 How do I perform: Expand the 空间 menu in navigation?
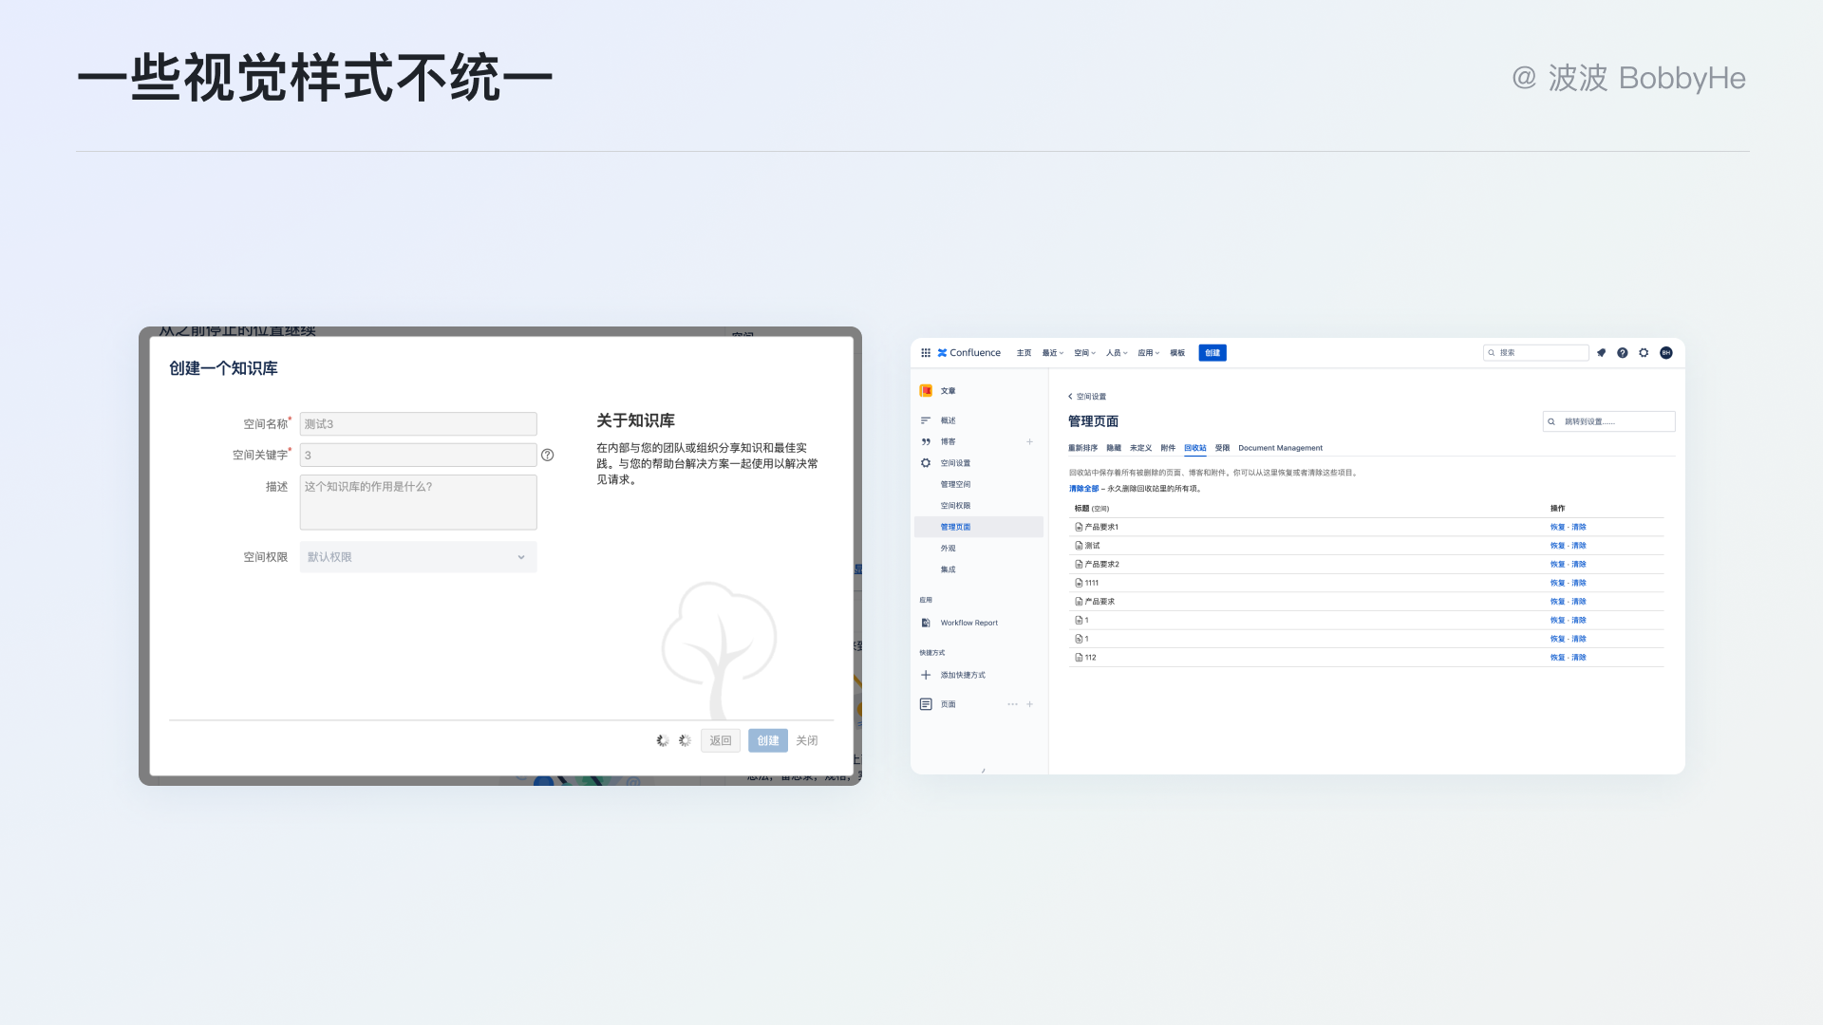[1084, 353]
